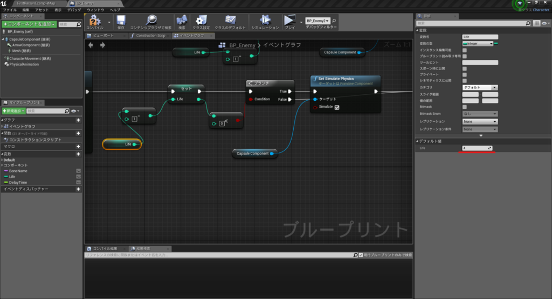Open クラス設定 (Class Settings) icon
552x299 pixels.
tap(202, 20)
